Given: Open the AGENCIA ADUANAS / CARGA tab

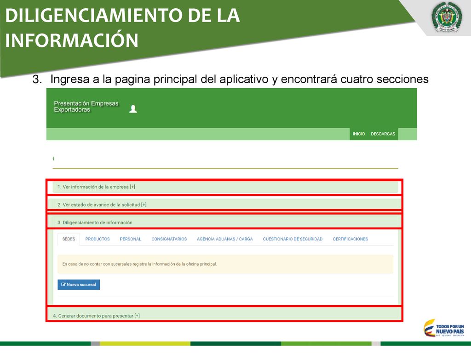Looking at the screenshot, I should coord(224,239).
